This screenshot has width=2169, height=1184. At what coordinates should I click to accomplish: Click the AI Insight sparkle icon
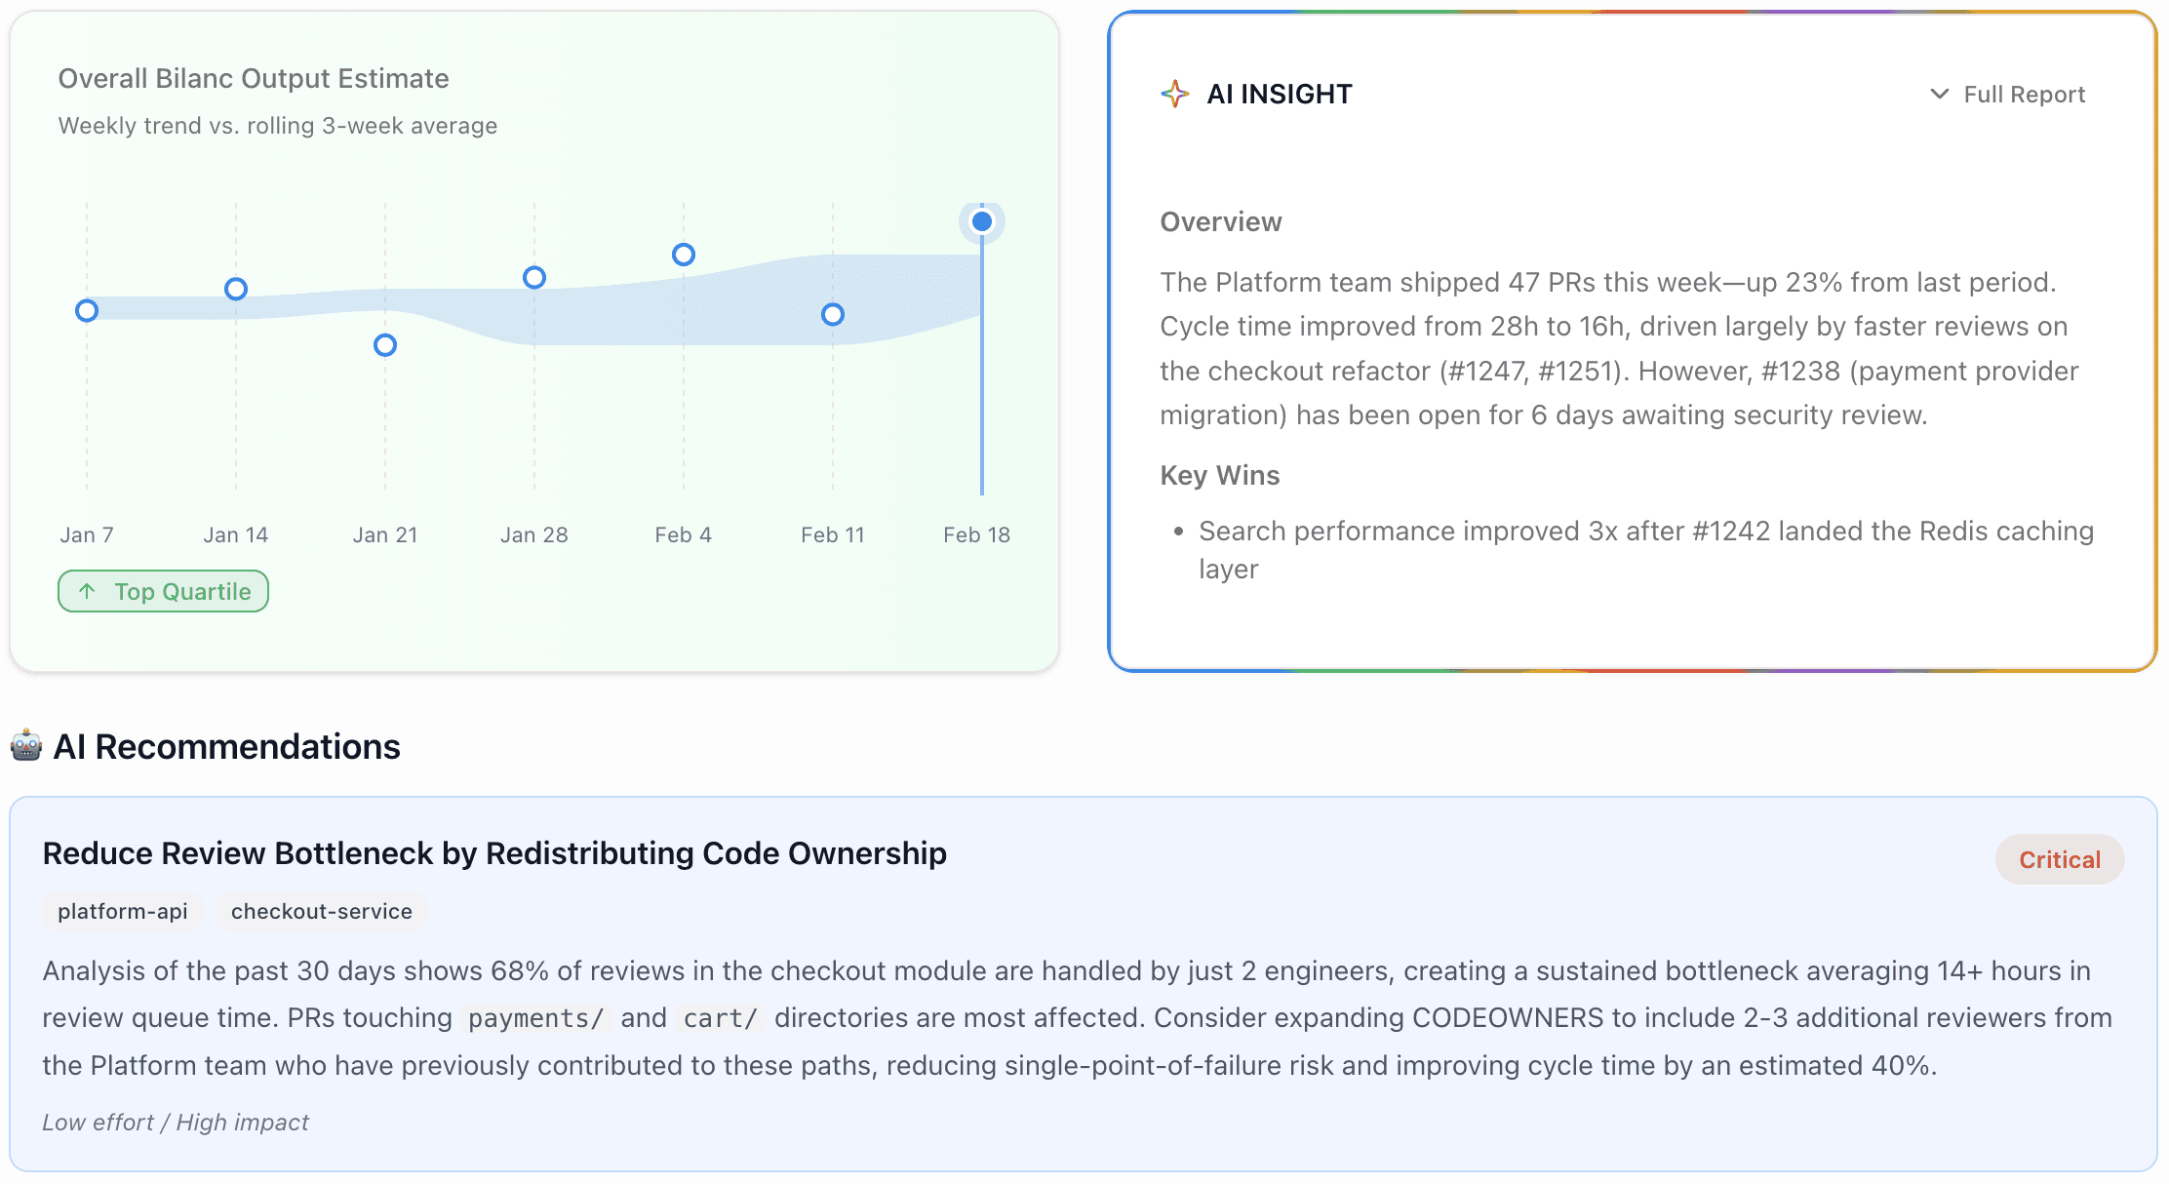pyautogui.click(x=1175, y=93)
